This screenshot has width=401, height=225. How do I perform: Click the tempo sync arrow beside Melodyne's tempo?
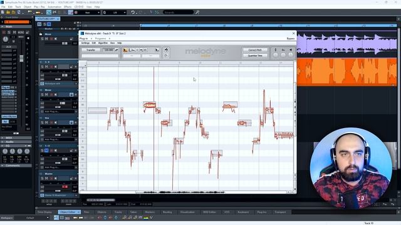117,50
